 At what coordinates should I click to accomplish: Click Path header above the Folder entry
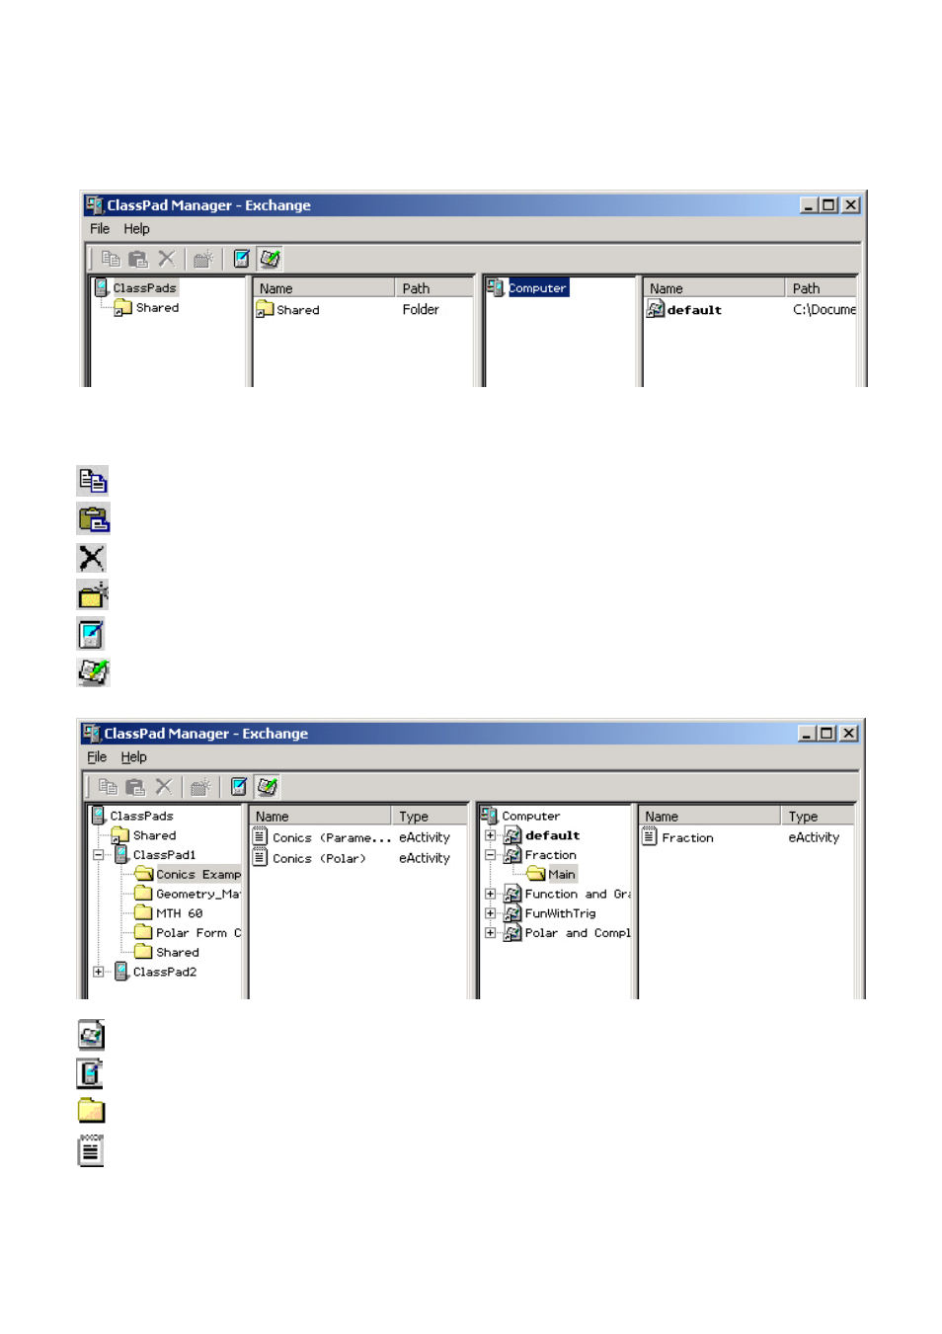(x=433, y=288)
